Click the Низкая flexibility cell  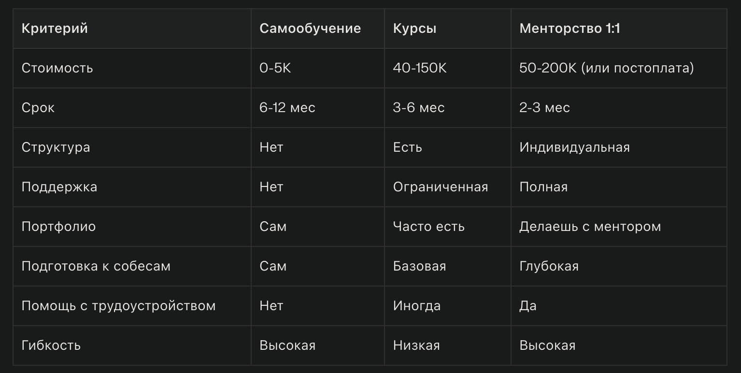click(x=416, y=345)
